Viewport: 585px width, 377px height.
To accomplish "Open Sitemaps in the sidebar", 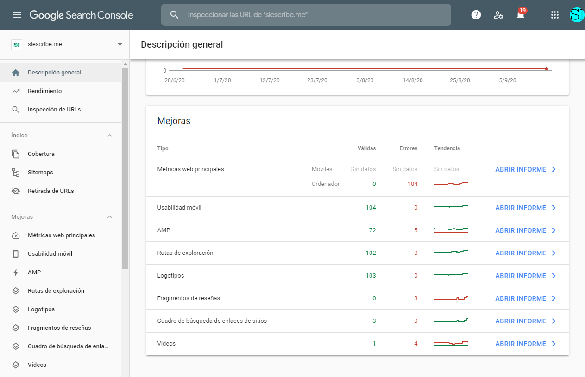I will (61, 173).
